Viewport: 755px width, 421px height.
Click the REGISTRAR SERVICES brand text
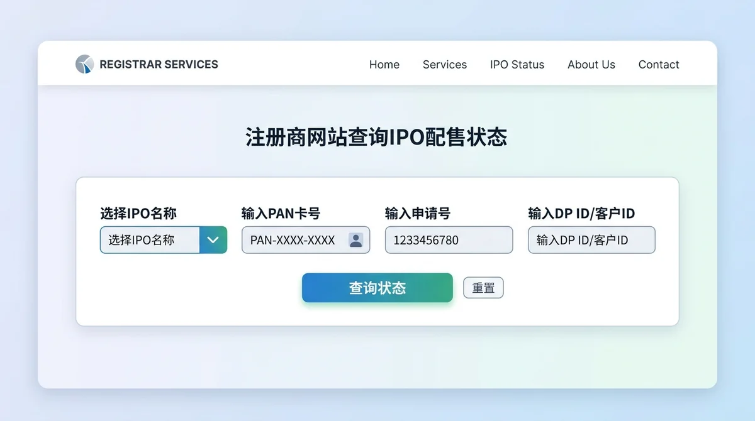(159, 64)
